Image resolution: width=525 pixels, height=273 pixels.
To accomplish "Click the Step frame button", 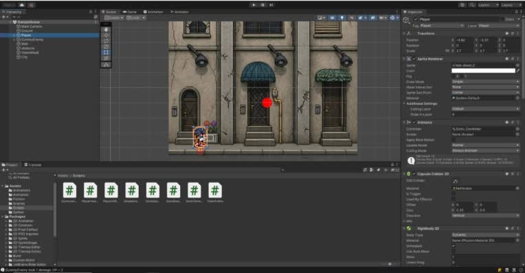I will pyautogui.click(x=271, y=5).
